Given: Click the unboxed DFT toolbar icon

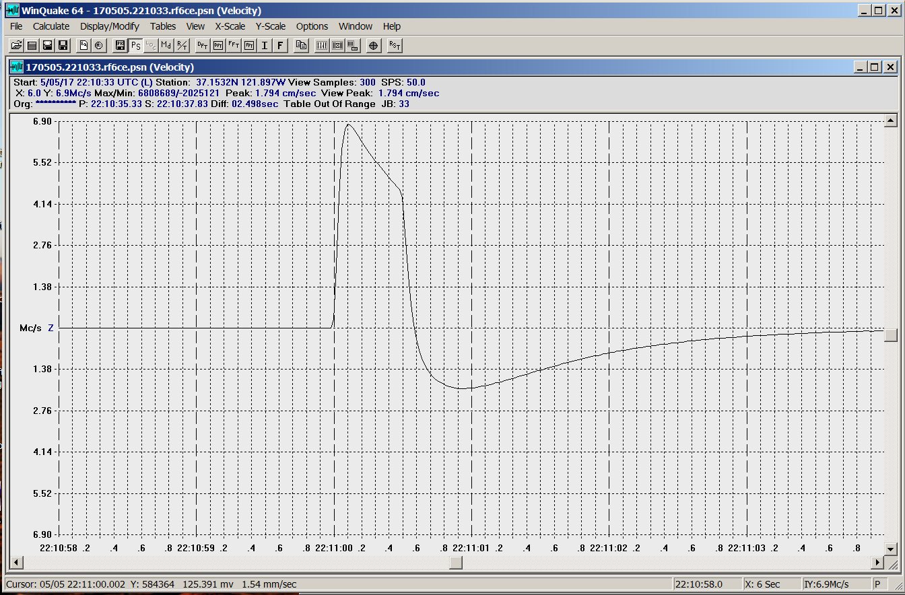Looking at the screenshot, I should [202, 45].
